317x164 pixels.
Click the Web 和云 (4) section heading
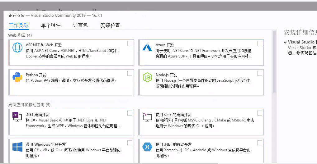point(20,35)
